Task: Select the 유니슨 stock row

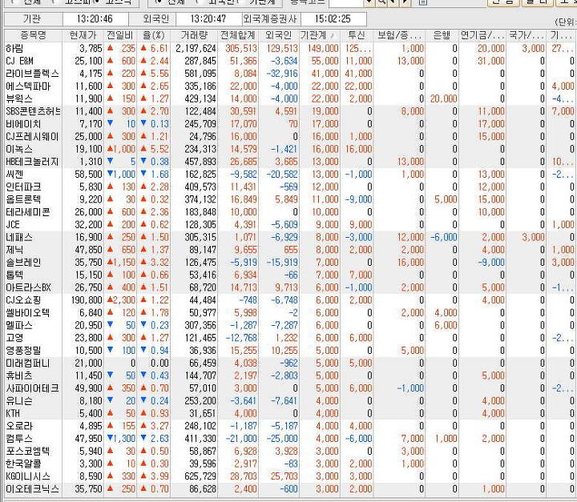Action: click(x=291, y=400)
